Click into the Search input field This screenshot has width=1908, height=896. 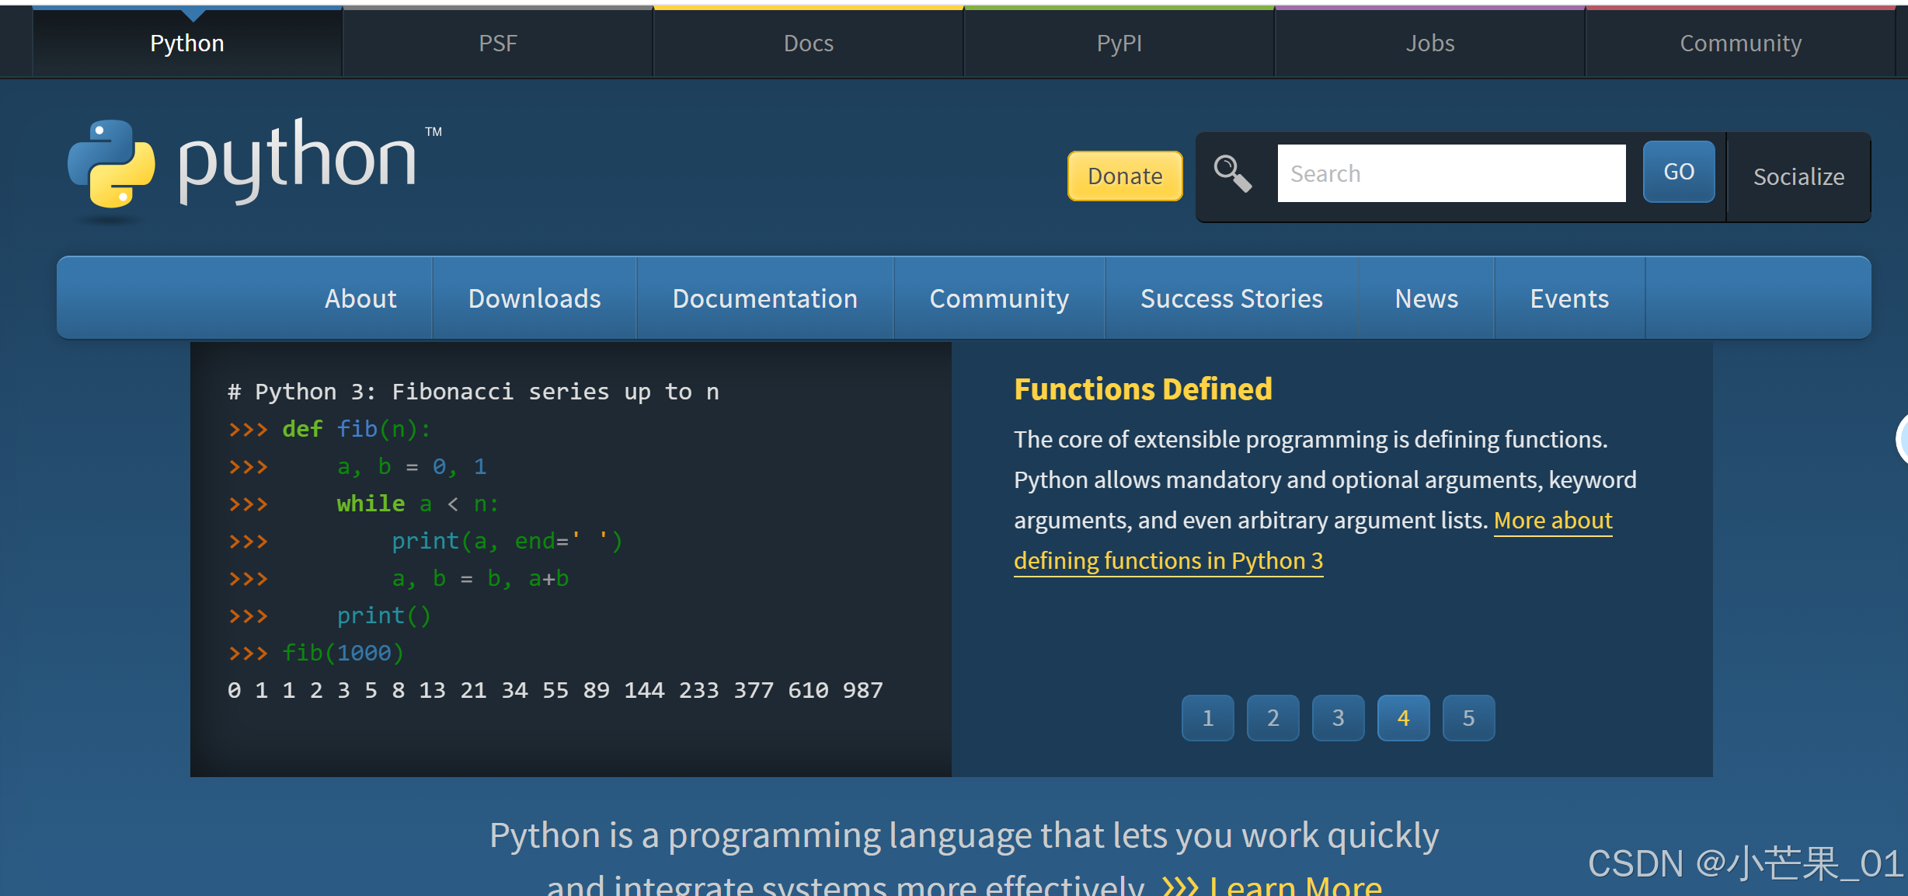pos(1451,173)
